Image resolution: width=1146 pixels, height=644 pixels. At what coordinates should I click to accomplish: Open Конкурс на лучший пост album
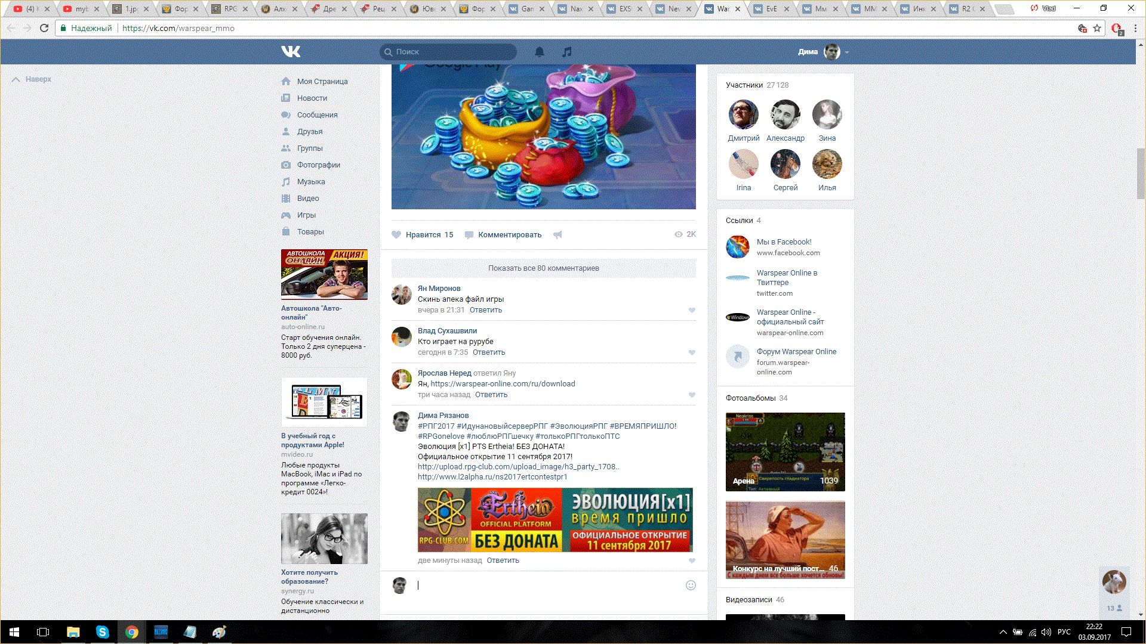pyautogui.click(x=785, y=540)
